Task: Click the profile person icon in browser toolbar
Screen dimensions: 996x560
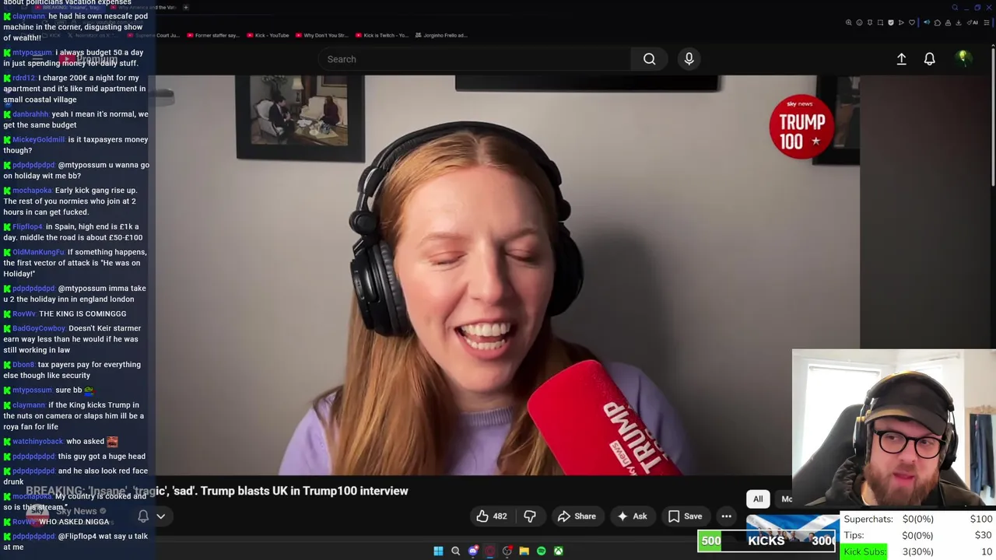Action: pos(948,23)
